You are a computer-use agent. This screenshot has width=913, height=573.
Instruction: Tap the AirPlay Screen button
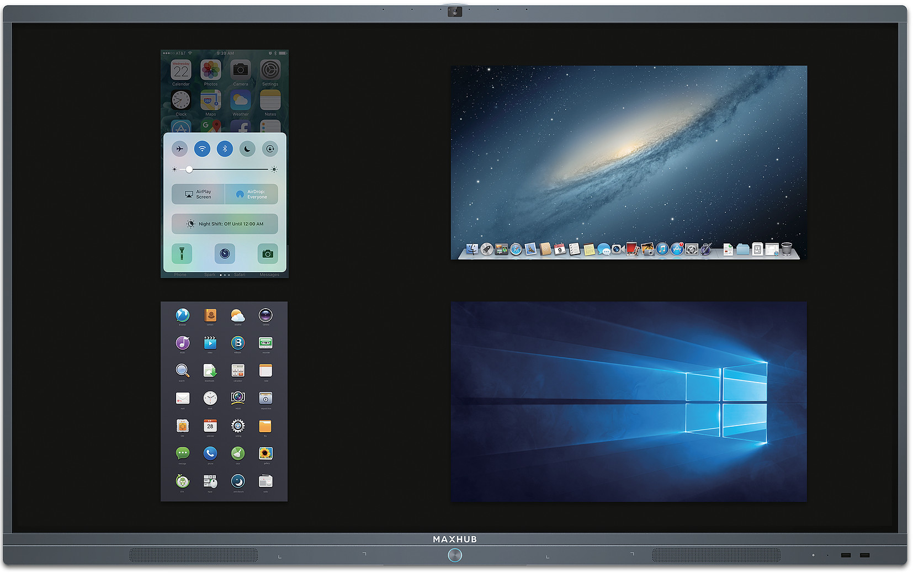click(x=198, y=194)
